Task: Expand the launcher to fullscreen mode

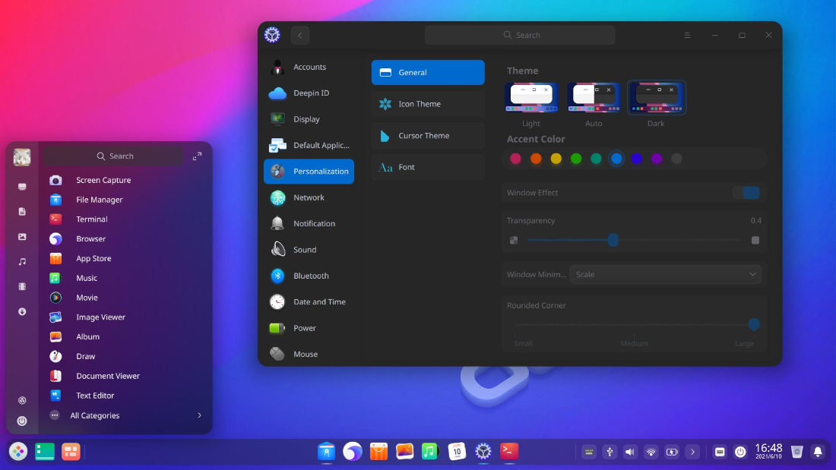Action: [197, 155]
